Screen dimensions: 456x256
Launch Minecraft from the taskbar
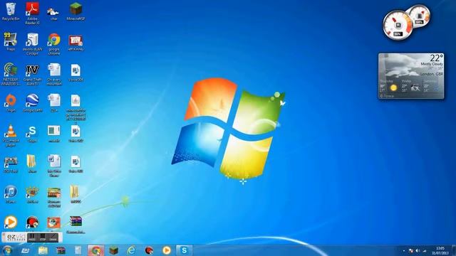114,250
